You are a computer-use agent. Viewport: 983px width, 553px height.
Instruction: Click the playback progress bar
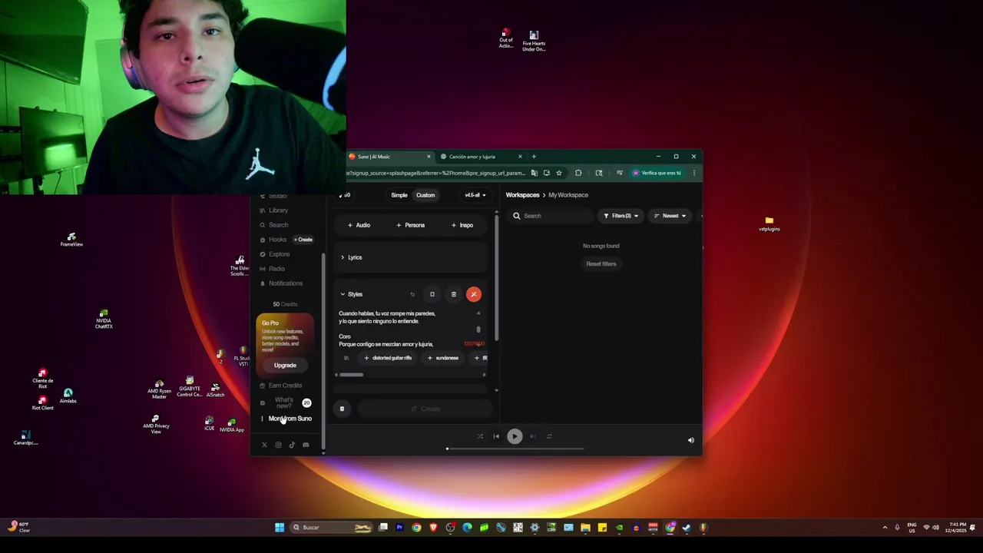[x=515, y=449]
